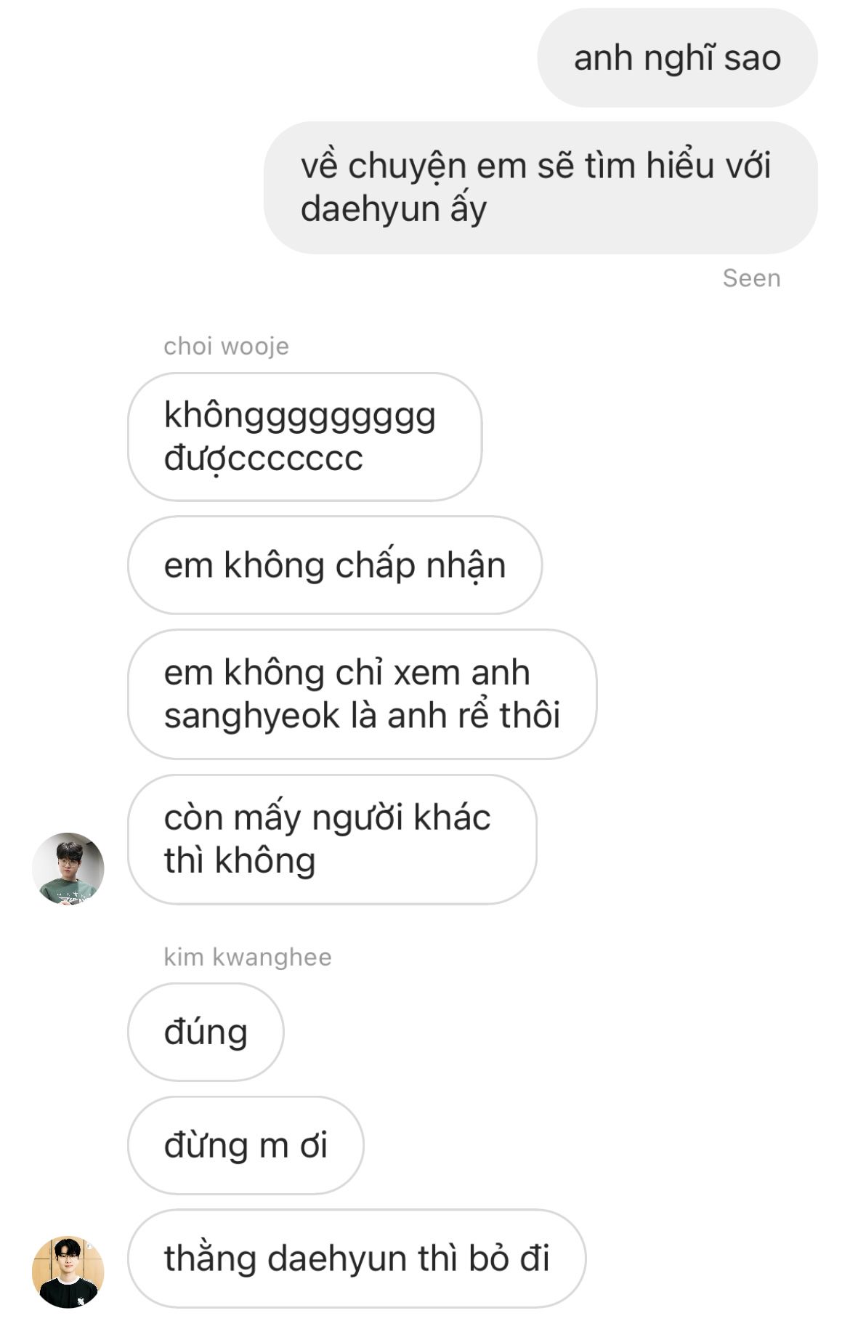Select the sent message 'anh nghĩ sao'
The height and width of the screenshot is (1321, 850).
(677, 58)
